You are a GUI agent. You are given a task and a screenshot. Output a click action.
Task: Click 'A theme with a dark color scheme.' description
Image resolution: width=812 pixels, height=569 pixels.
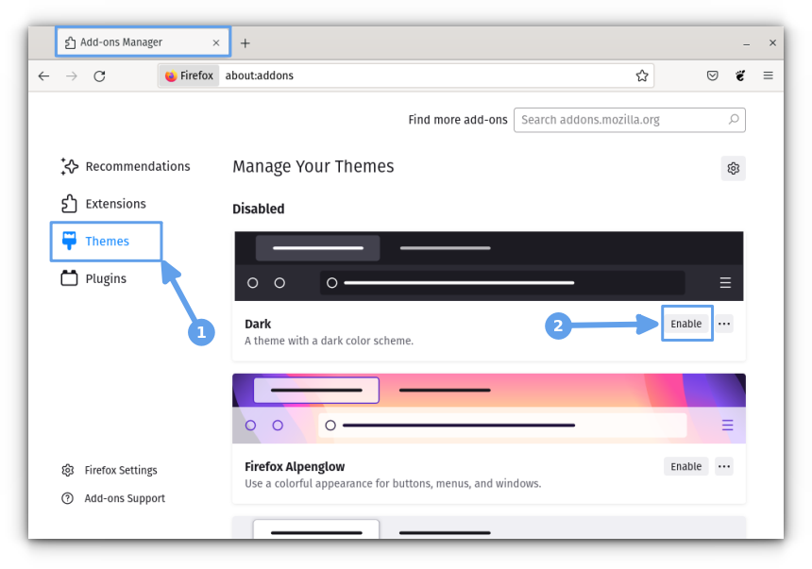329,341
